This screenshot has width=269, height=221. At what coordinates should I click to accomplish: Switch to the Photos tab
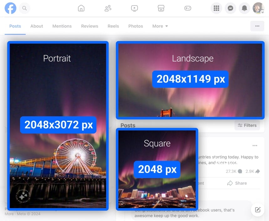tap(136, 26)
